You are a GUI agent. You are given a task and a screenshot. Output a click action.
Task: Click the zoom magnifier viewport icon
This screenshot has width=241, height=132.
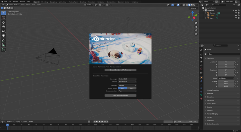click(196, 23)
